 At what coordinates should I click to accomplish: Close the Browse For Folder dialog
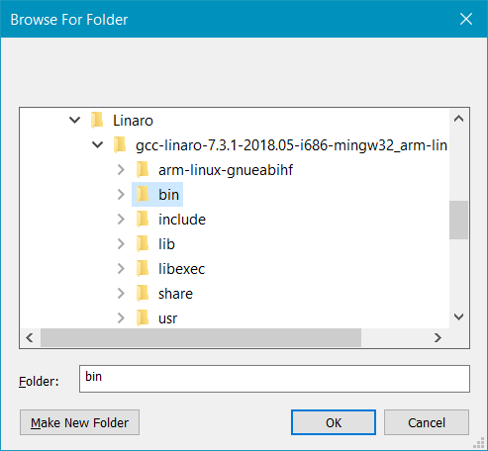coord(466,19)
